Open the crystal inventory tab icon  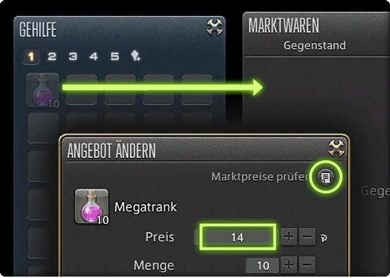pos(136,56)
